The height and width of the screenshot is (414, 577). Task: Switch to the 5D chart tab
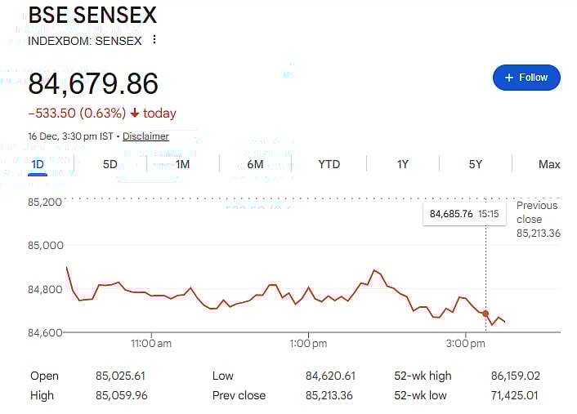(110, 164)
